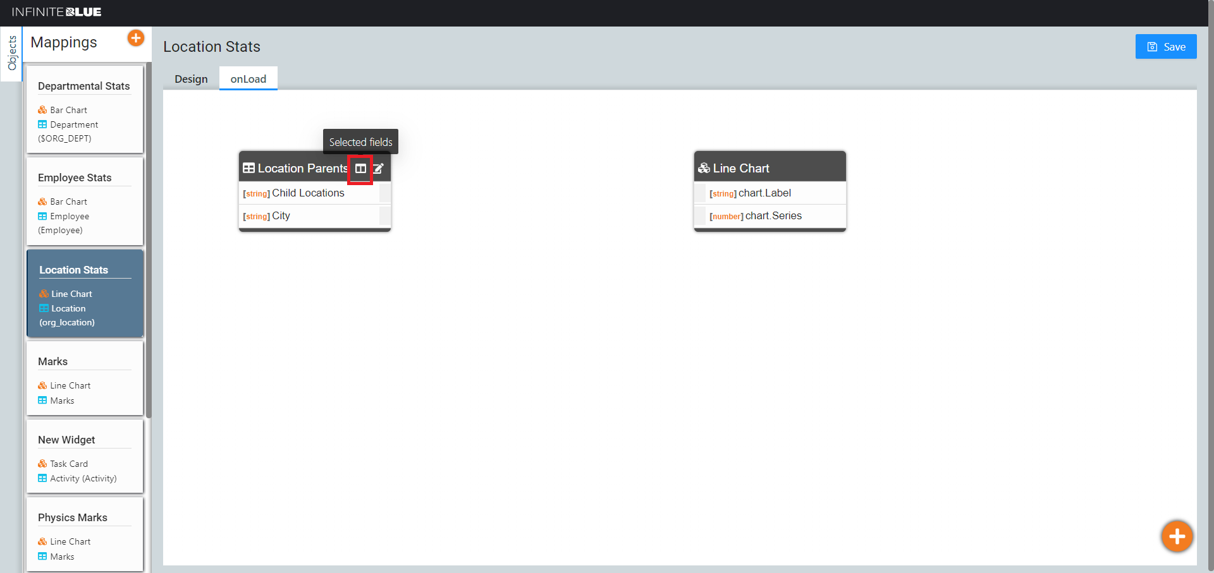Click the 'Task Card' text in New Widget

click(69, 464)
